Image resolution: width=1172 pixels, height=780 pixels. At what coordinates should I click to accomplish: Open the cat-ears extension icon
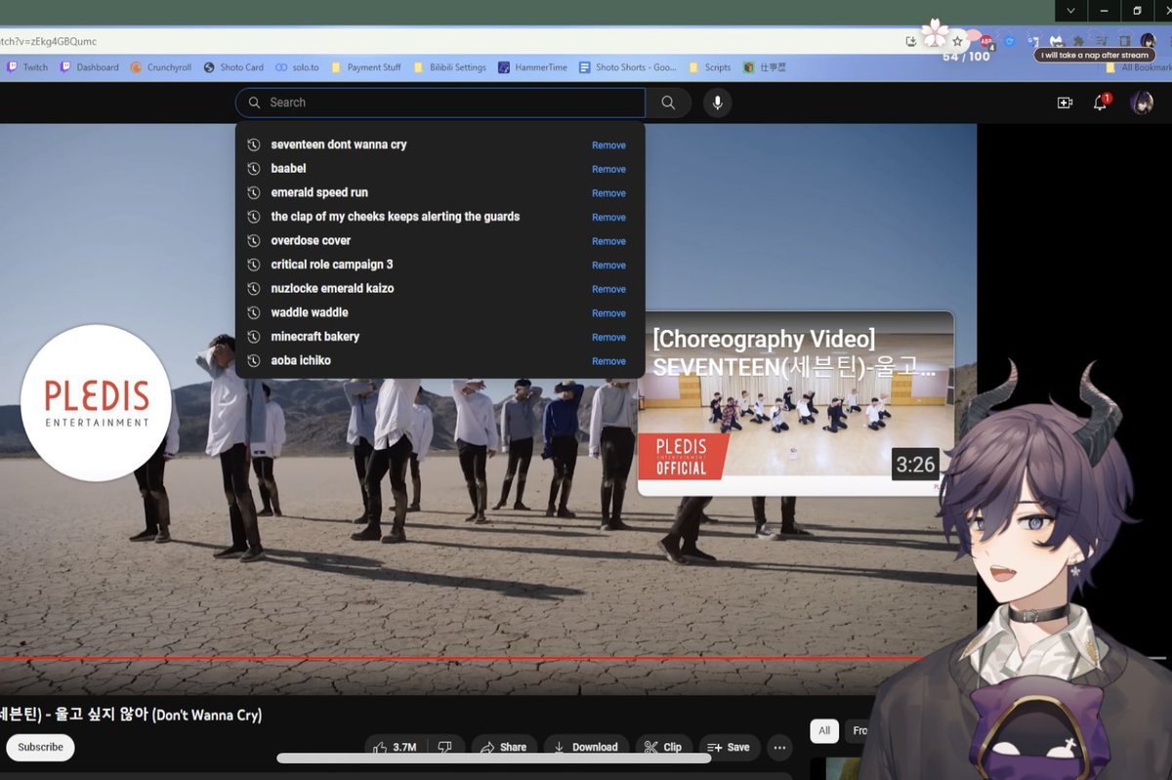pyautogui.click(x=1057, y=42)
